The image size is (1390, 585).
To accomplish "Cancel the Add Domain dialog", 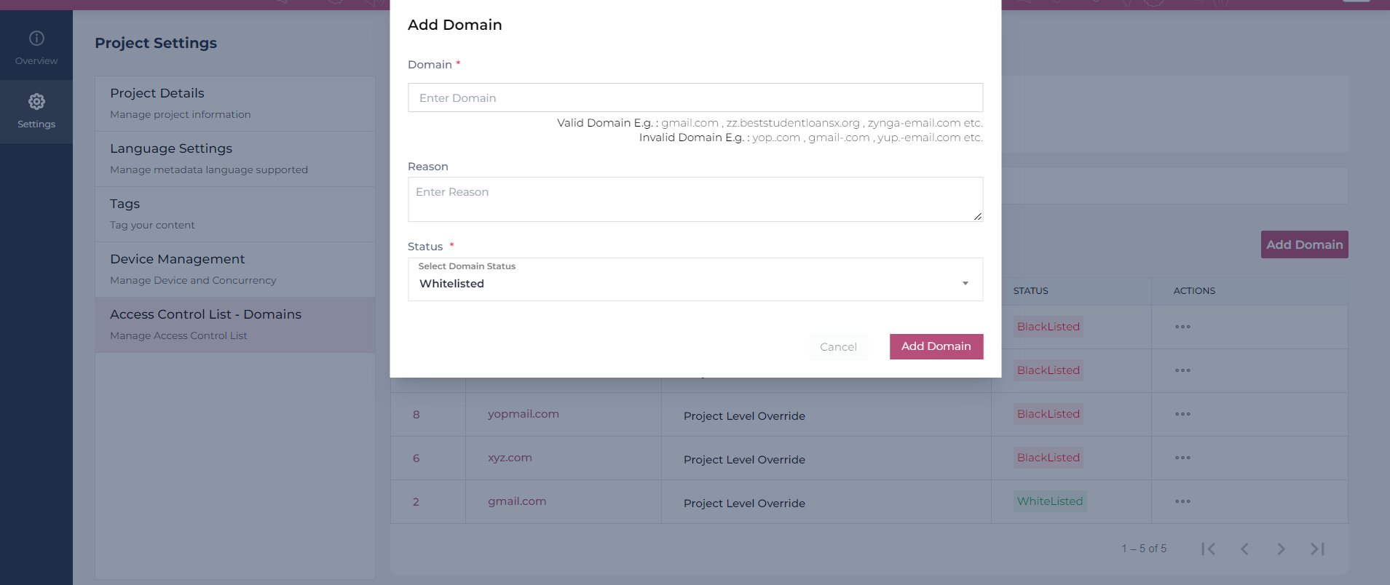I will 838,347.
